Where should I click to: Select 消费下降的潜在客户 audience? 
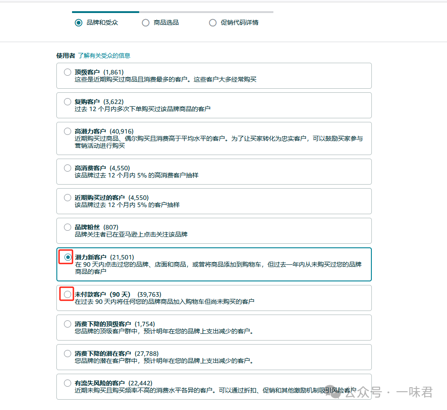(x=68, y=353)
